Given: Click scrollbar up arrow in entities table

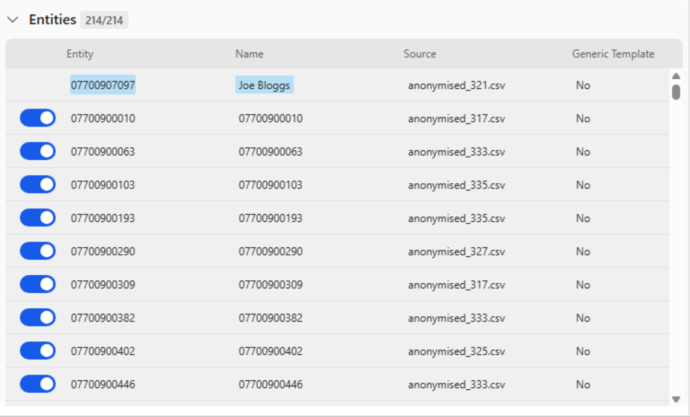Looking at the screenshot, I should pos(676,77).
